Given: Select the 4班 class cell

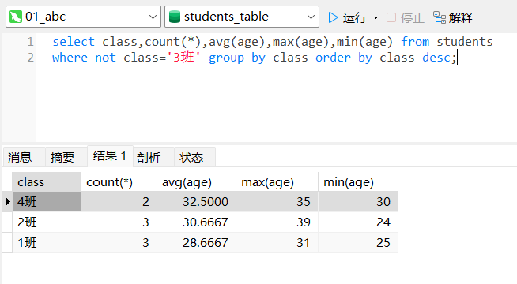Looking at the screenshot, I should (x=47, y=201).
